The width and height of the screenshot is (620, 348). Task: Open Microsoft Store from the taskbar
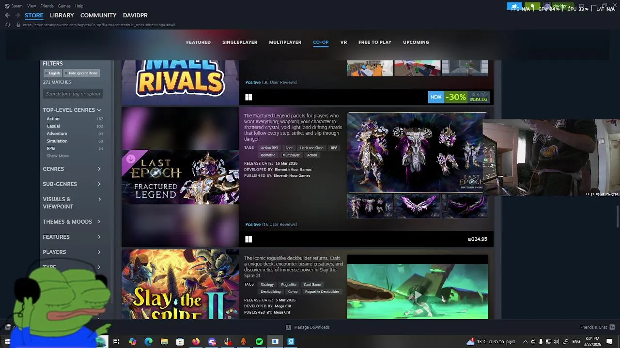click(x=180, y=342)
